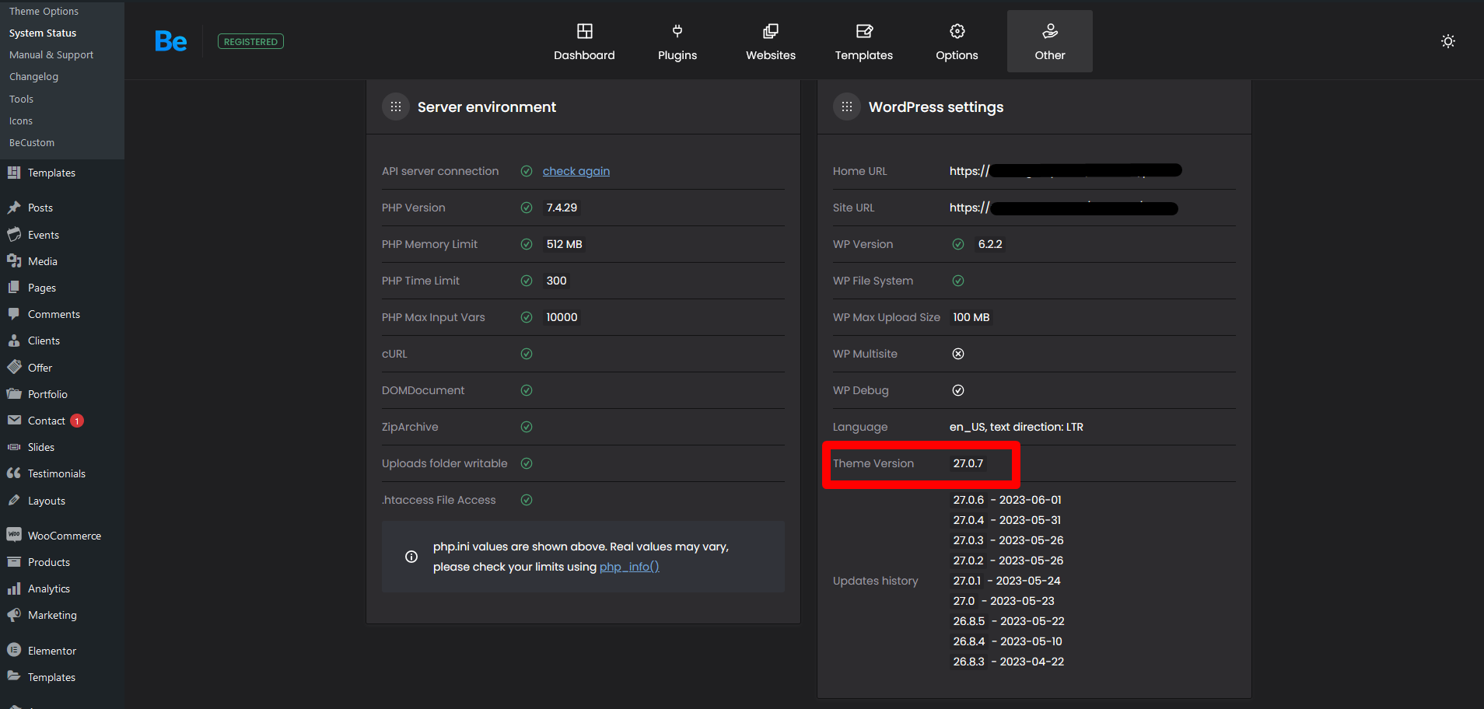Screen dimensions: 1484x709
Task: Click the API server connection check icon
Action: [527, 171]
